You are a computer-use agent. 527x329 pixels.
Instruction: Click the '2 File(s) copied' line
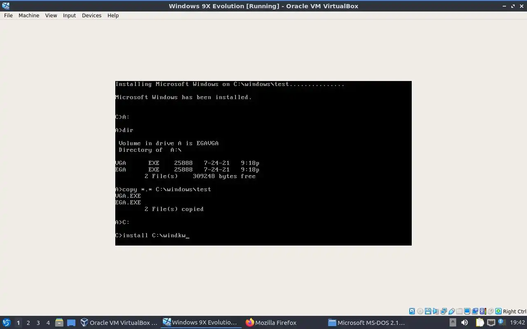click(x=174, y=209)
